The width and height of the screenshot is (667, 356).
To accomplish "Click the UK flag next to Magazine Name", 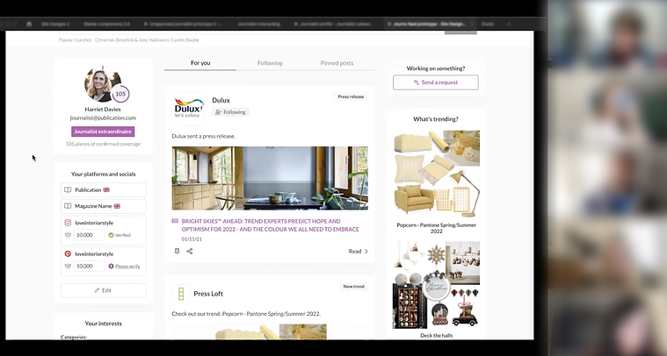I will [117, 206].
